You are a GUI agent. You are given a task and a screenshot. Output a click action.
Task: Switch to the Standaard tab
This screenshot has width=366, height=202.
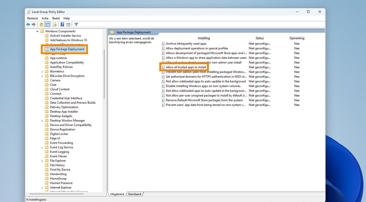click(x=135, y=194)
